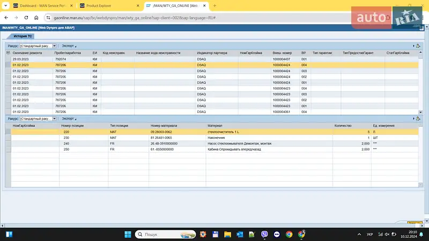Expand the lower Экспорт menu
The width and height of the screenshot is (429, 241).
click(x=69, y=118)
